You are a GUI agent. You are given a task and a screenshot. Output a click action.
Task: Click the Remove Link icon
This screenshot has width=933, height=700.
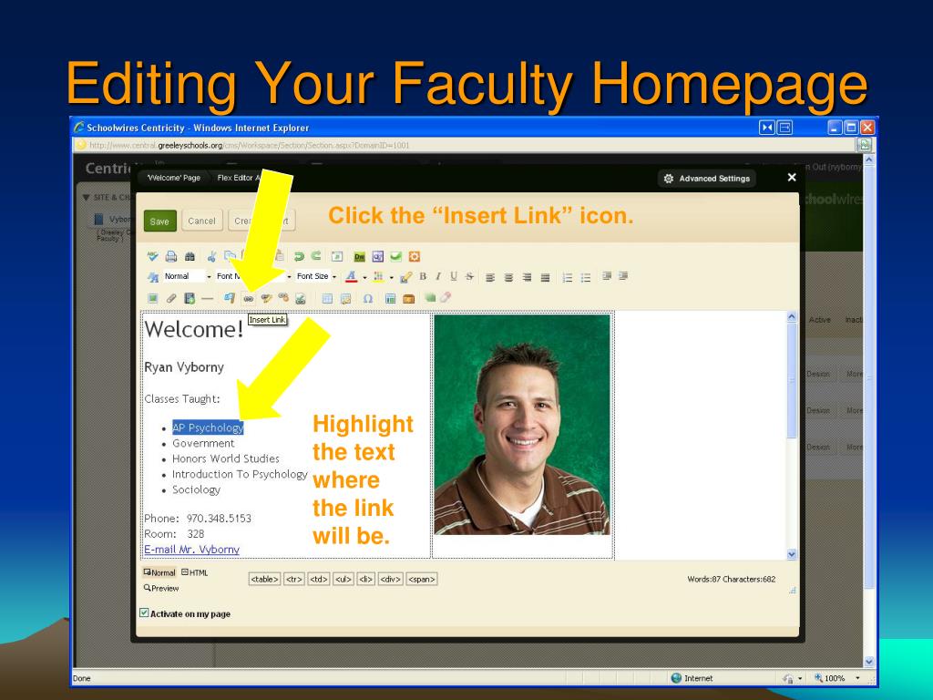pyautogui.click(x=283, y=298)
